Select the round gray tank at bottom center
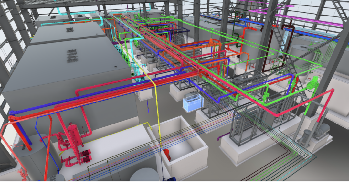 (x=144, y=176)
